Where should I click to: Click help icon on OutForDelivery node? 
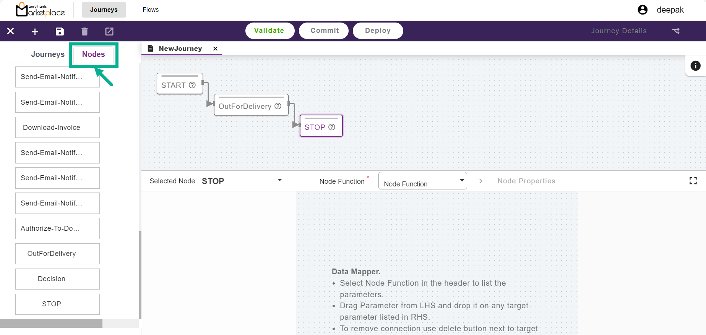pyautogui.click(x=278, y=106)
